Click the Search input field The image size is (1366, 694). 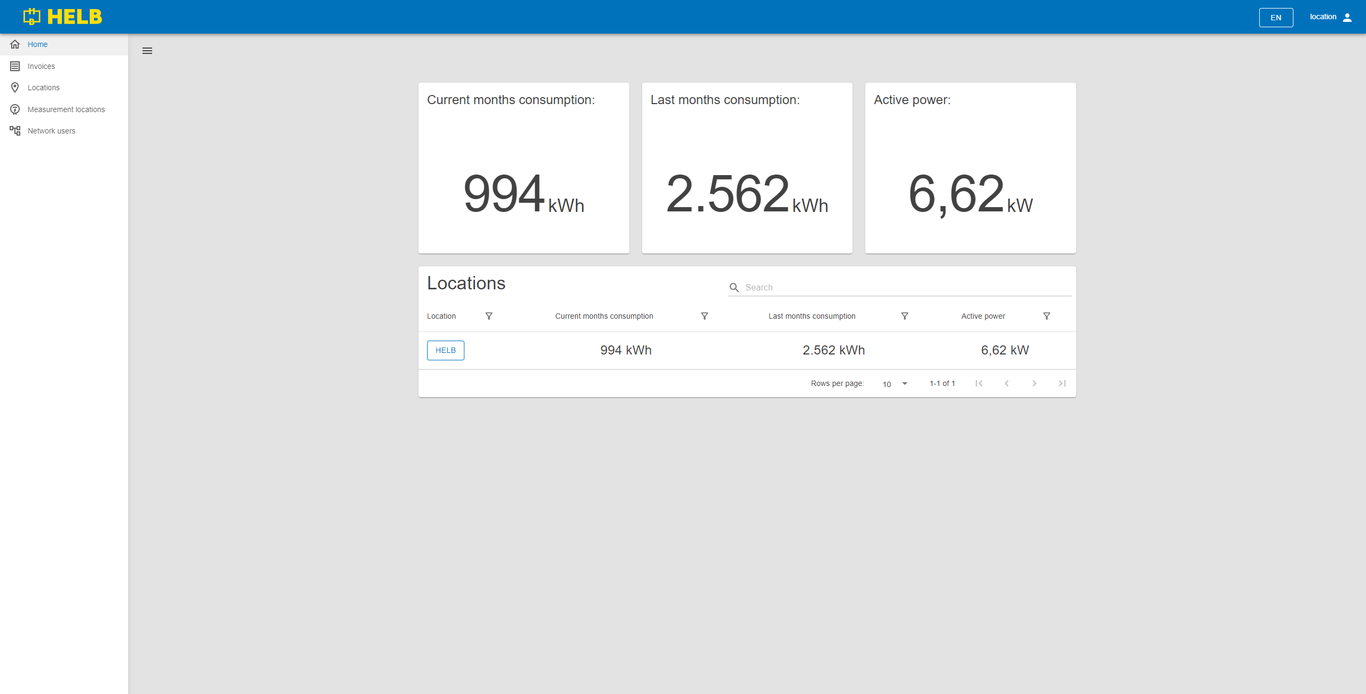click(907, 287)
